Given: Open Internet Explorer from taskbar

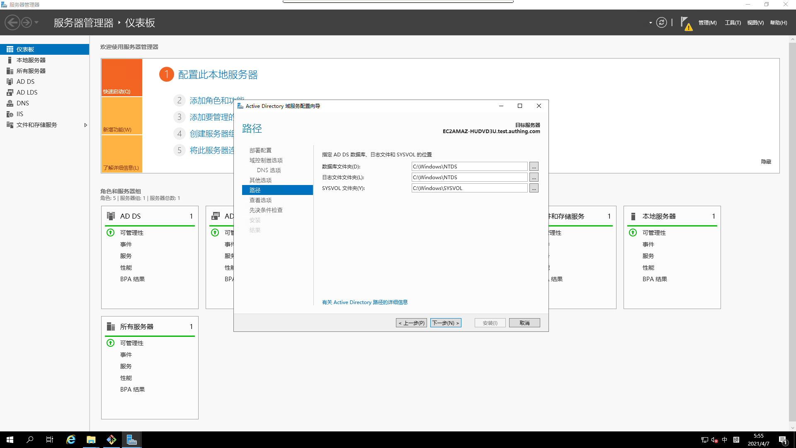Looking at the screenshot, I should pos(71,440).
